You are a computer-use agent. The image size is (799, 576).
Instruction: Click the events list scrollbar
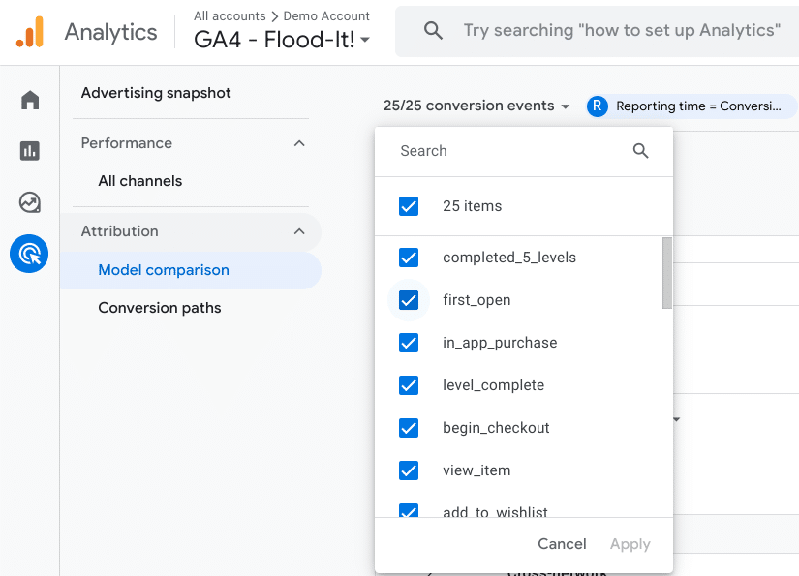click(666, 273)
